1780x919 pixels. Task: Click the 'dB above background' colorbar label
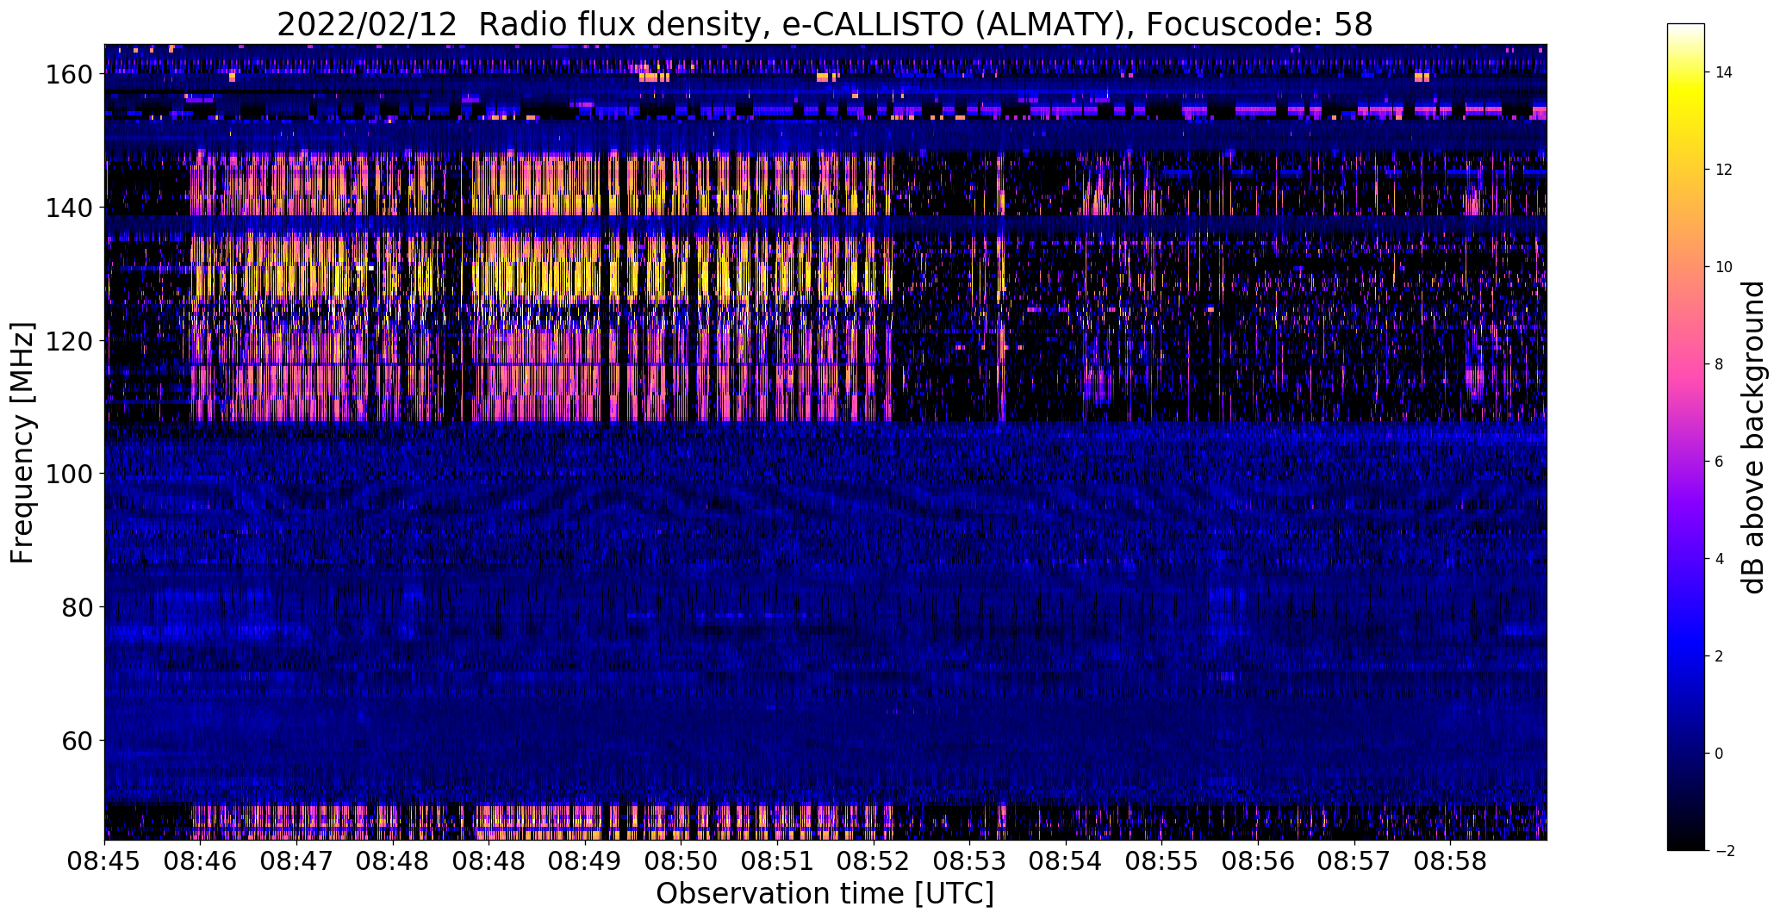(x=1753, y=438)
